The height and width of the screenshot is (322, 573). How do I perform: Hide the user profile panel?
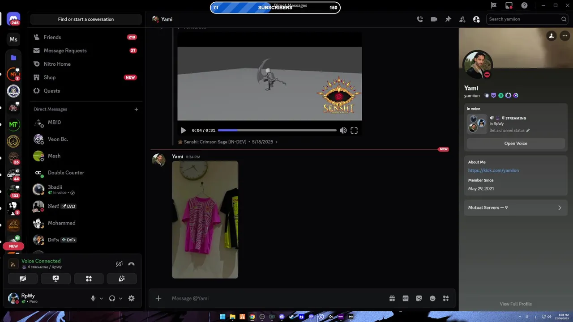476,19
